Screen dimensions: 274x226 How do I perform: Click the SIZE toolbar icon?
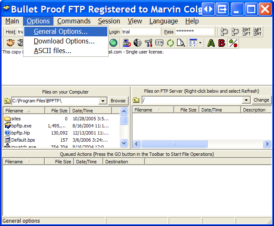coord(159,43)
